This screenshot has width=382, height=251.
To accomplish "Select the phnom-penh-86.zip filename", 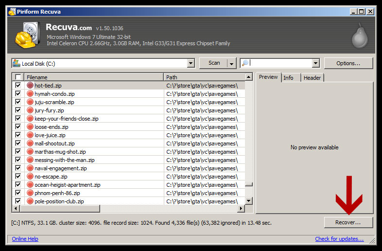I will [x=57, y=193].
